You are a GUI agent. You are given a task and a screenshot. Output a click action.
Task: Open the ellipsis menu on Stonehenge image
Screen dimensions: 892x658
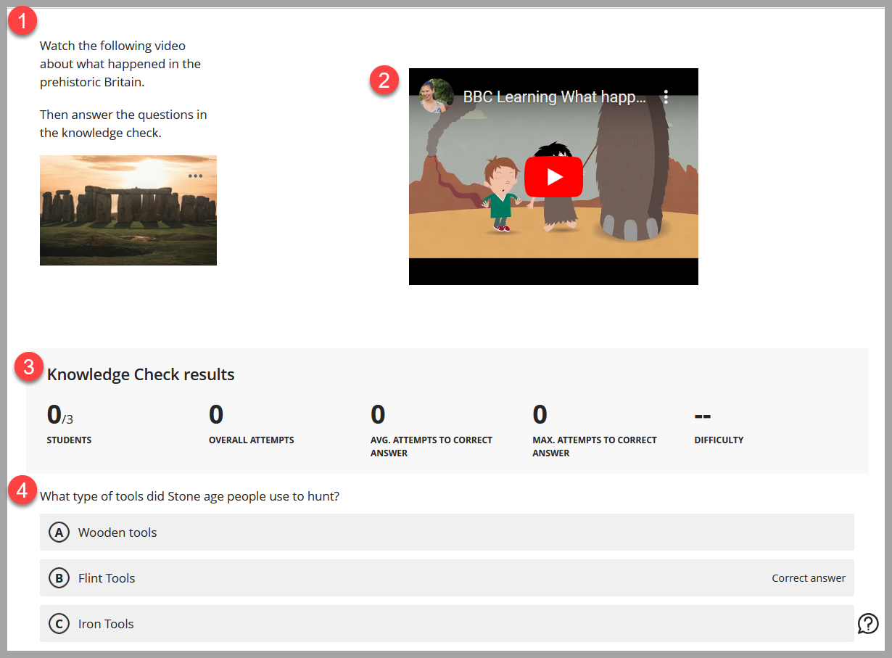click(195, 176)
